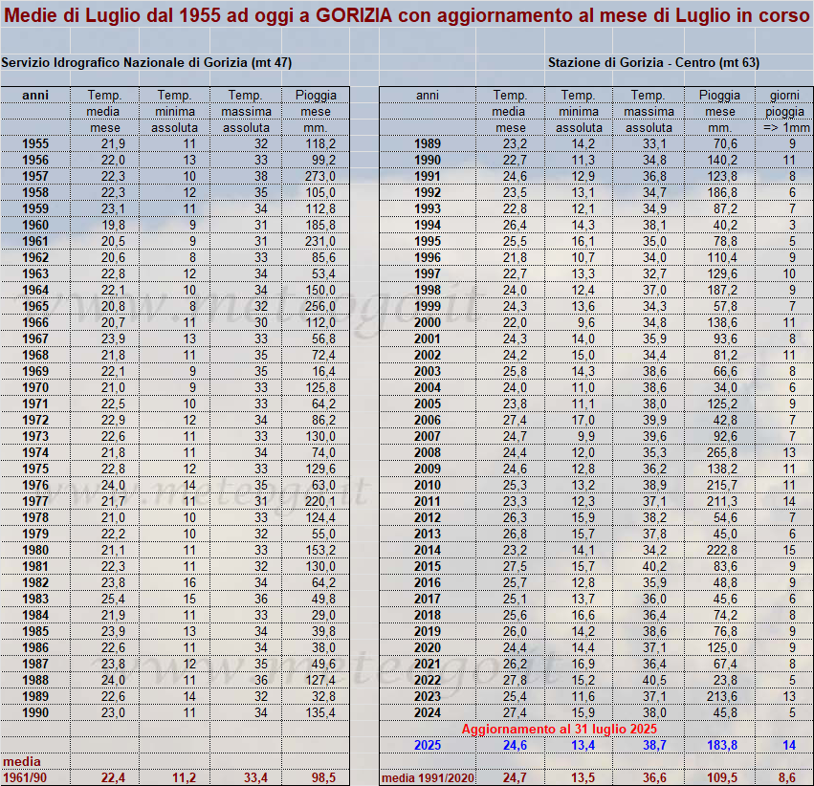
Task: Click the year 2024 row label
Action: click(x=428, y=712)
